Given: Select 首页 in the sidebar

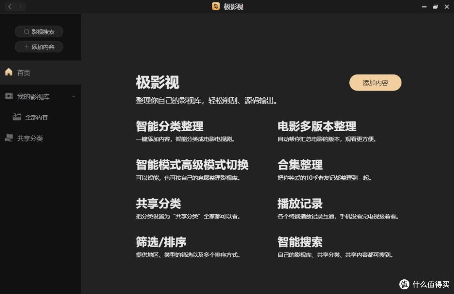Looking at the screenshot, I should [x=40, y=73].
